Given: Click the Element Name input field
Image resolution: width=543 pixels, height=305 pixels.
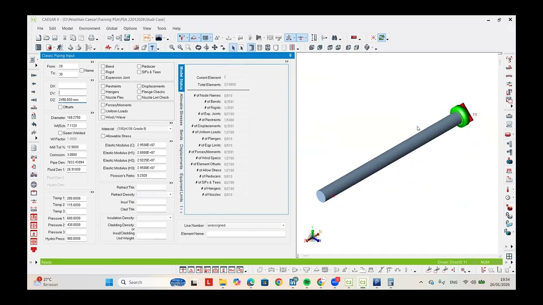Looking at the screenshot, I should 246,234.
